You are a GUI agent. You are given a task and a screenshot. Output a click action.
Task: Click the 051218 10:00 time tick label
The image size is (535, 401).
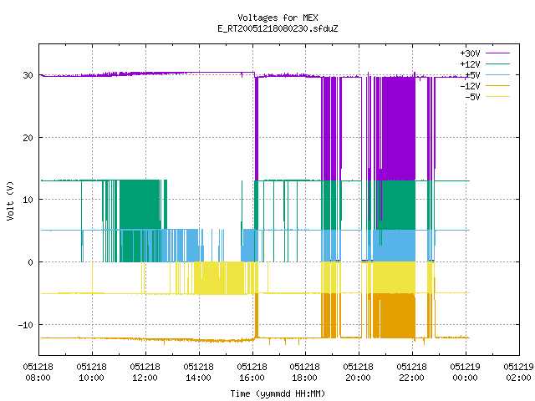click(x=92, y=373)
